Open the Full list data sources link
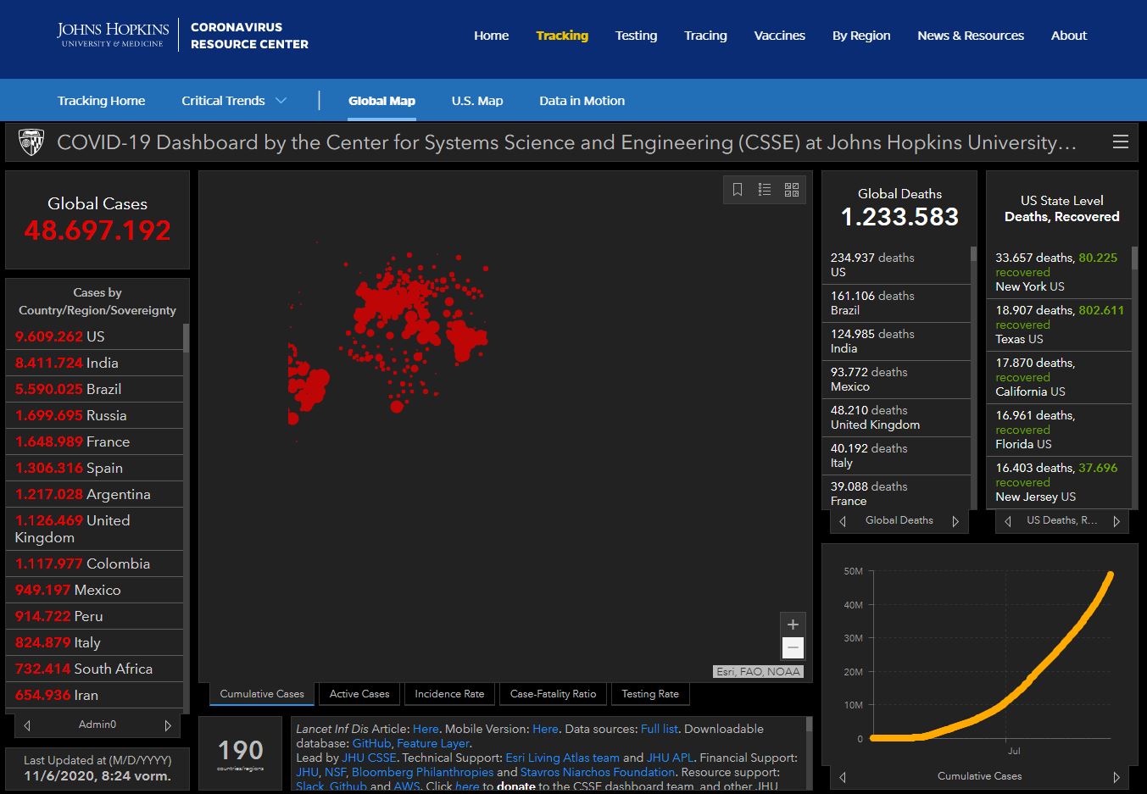 click(660, 729)
